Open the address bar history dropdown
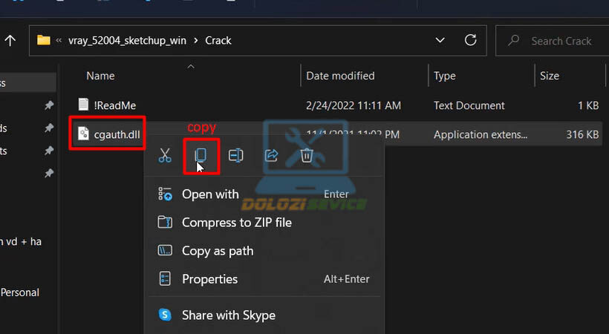 pos(440,40)
